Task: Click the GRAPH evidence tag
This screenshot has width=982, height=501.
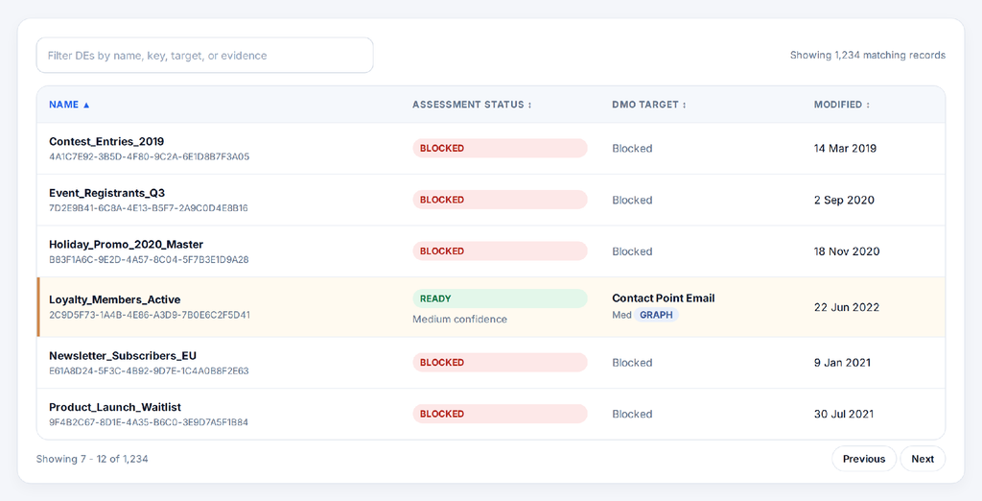Action: point(656,316)
